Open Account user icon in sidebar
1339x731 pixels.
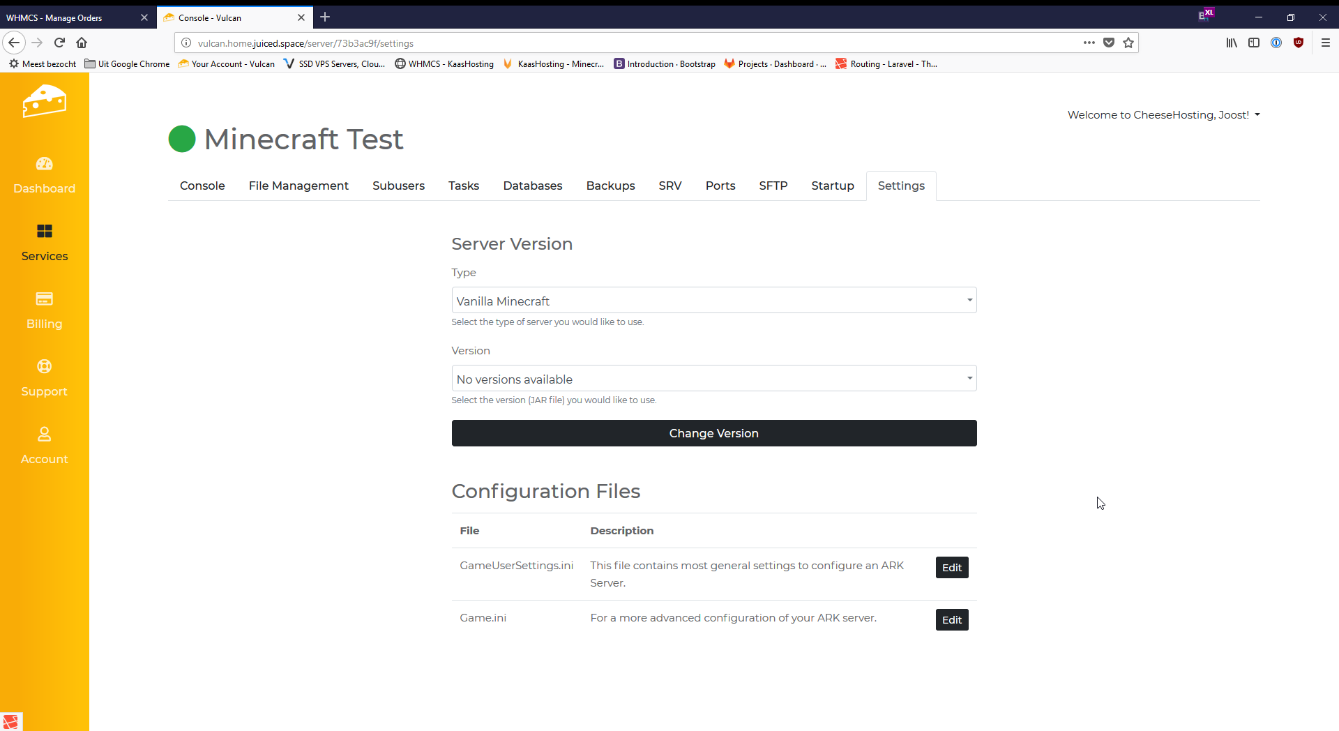tap(44, 434)
